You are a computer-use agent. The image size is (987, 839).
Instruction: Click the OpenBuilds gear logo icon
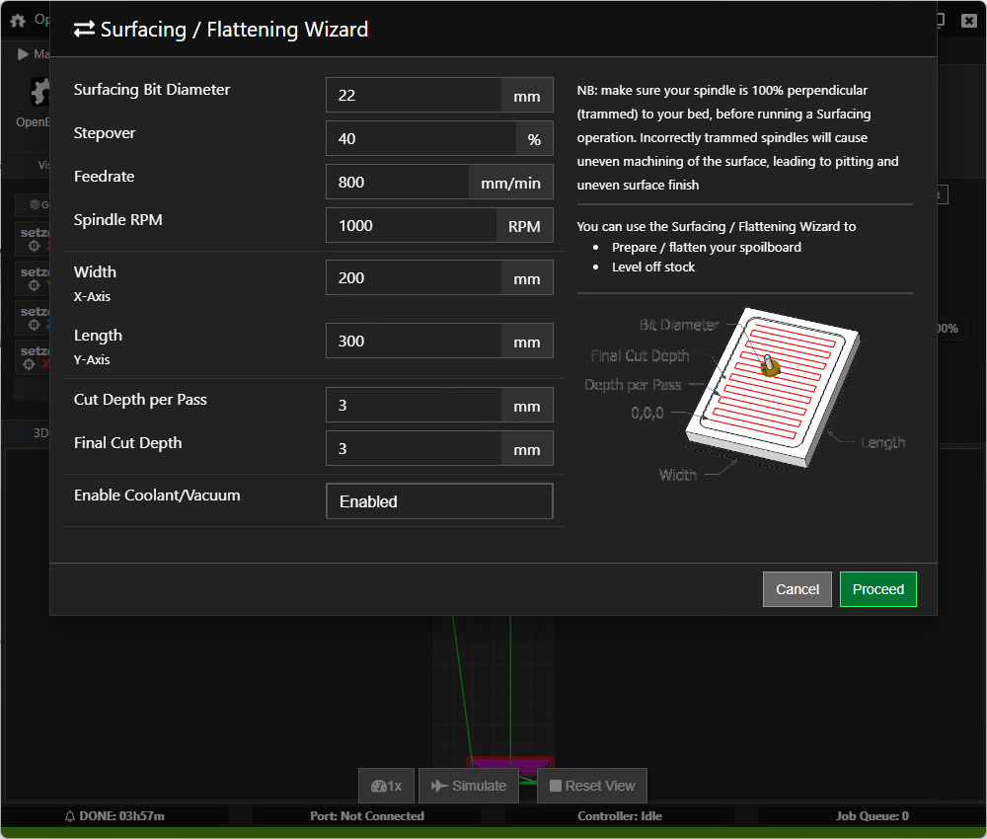tap(39, 94)
